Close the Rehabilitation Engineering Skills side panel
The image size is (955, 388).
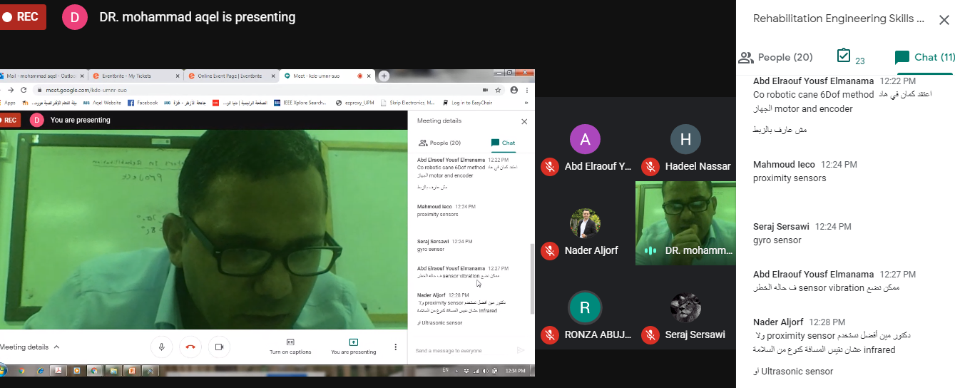[944, 20]
